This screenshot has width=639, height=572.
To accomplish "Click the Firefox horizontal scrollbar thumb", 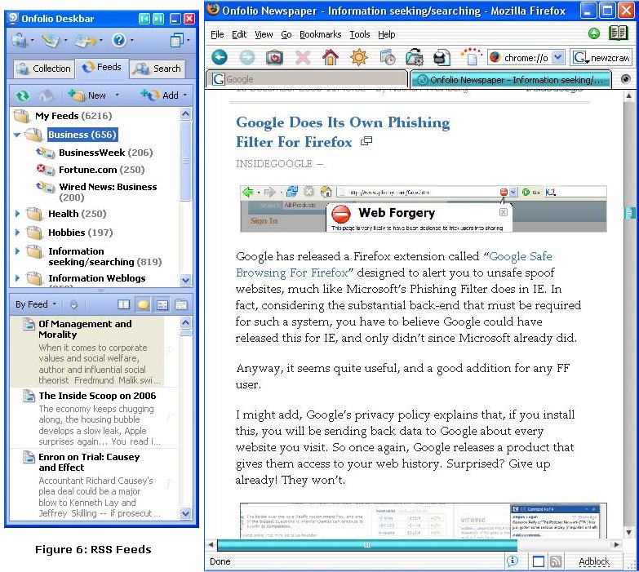I will pos(366,545).
